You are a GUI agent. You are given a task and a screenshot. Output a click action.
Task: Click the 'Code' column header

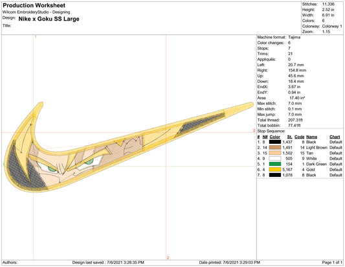(300, 137)
